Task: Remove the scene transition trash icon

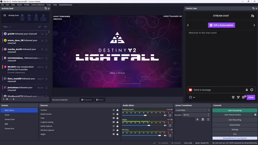Action: [203, 119]
